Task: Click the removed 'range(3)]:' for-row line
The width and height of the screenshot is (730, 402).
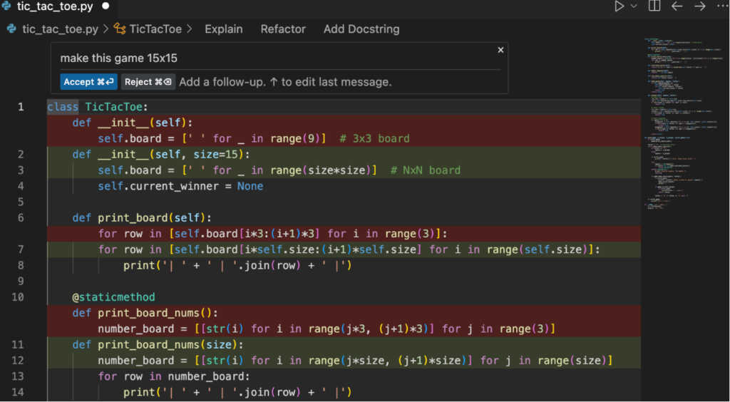Action: 272,234
